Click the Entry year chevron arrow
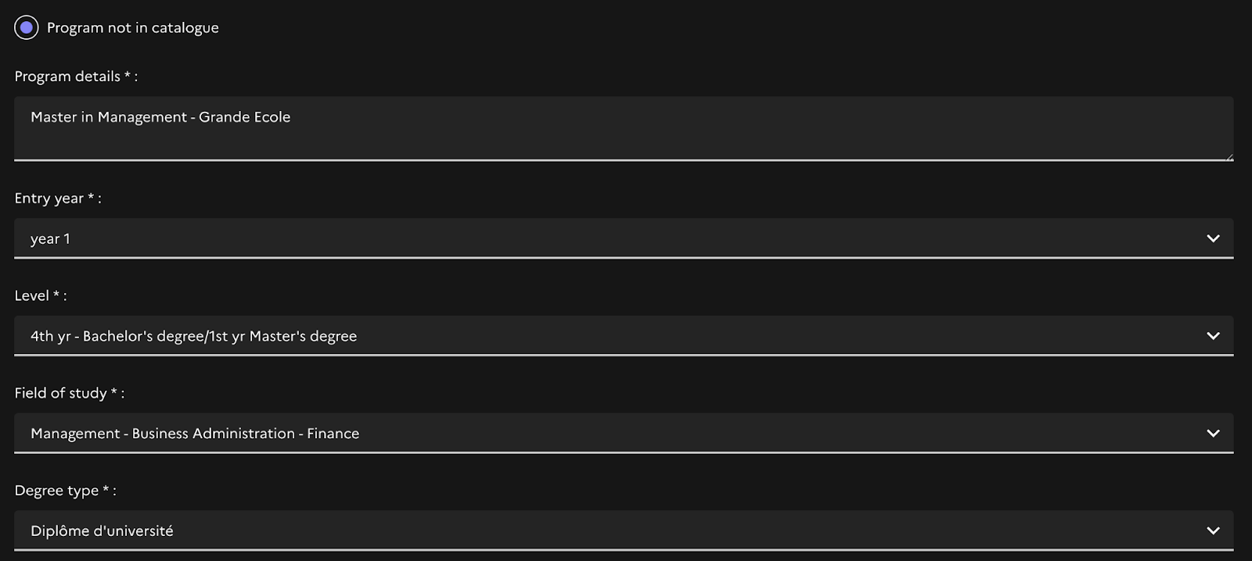 [1213, 238]
